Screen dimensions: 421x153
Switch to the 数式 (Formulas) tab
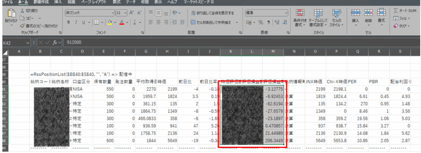coord(116,2)
